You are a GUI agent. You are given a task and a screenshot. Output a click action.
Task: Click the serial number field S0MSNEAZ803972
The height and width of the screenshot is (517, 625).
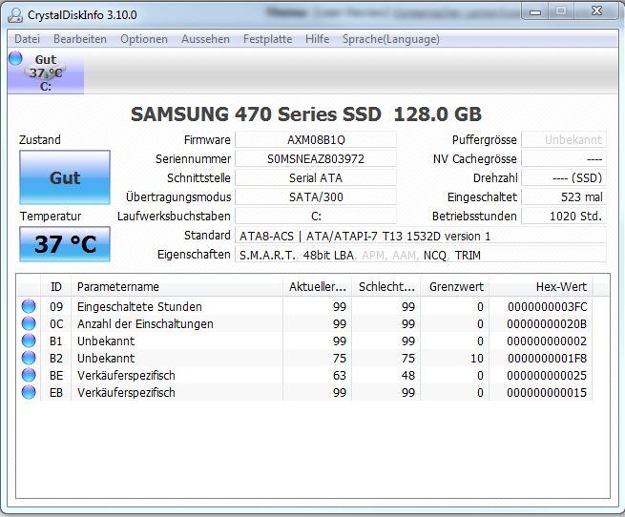point(316,159)
